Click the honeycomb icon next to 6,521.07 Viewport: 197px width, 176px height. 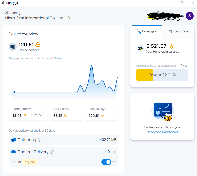(x=170, y=46)
